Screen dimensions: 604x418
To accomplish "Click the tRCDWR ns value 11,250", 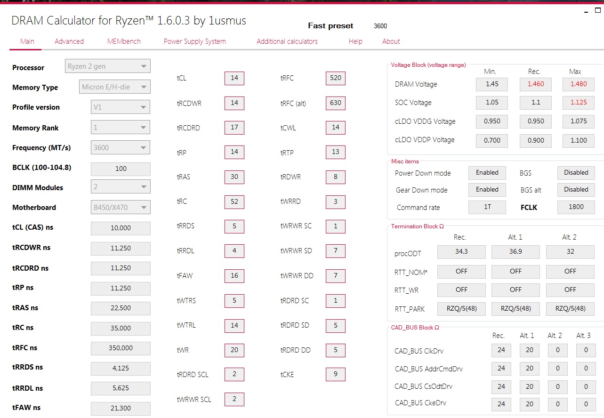I will 121,248.
